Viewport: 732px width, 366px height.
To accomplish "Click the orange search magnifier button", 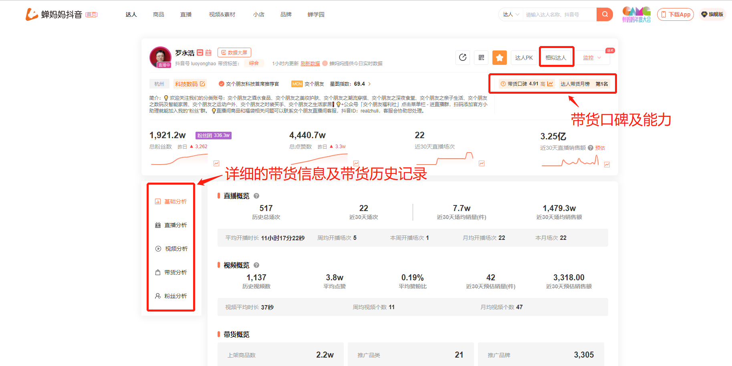I will coord(605,14).
